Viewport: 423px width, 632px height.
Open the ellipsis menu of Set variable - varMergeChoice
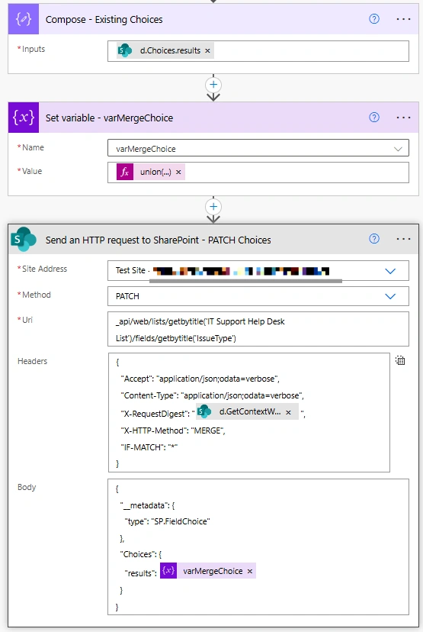click(403, 118)
